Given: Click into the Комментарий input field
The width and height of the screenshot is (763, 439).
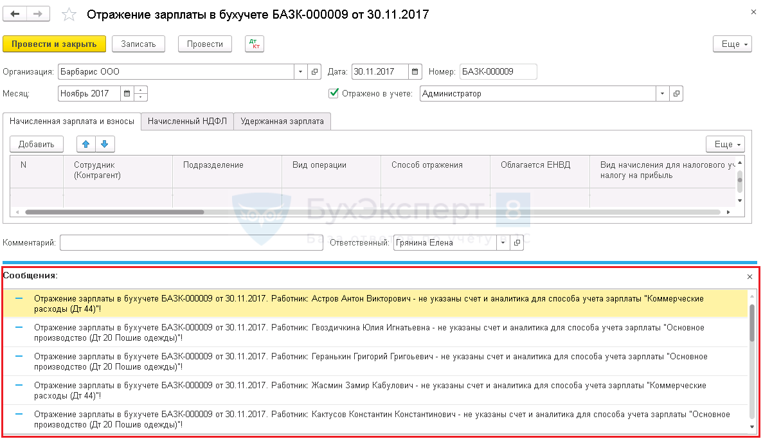Looking at the screenshot, I should pyautogui.click(x=182, y=243).
